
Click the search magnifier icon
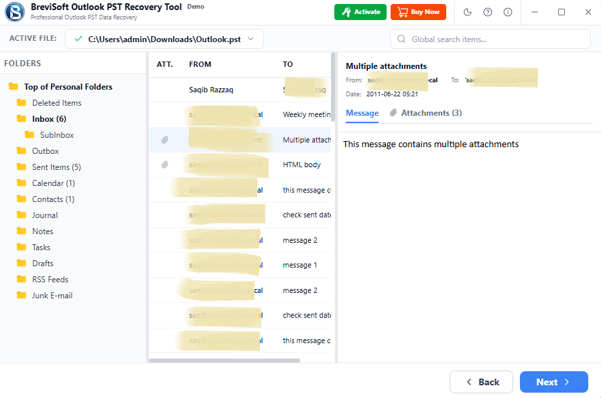[x=401, y=39]
